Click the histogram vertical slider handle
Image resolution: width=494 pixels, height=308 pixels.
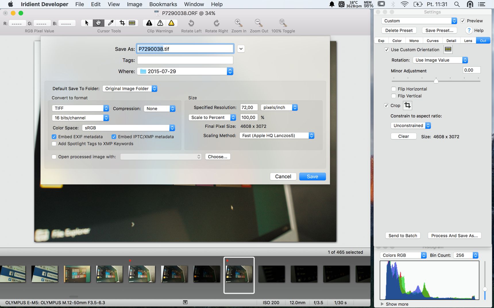[x=485, y=289]
